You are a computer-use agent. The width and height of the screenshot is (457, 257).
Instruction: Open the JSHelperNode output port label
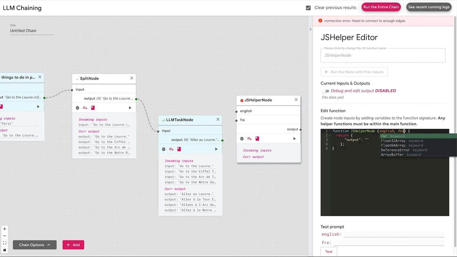pos(292,129)
